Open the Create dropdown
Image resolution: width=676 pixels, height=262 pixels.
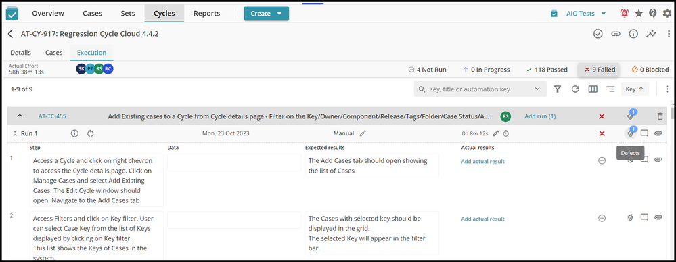tap(266, 14)
